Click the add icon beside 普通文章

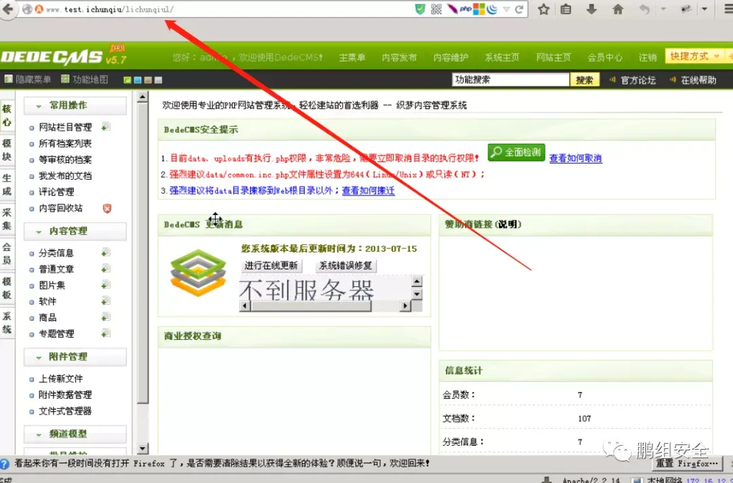[106, 269]
